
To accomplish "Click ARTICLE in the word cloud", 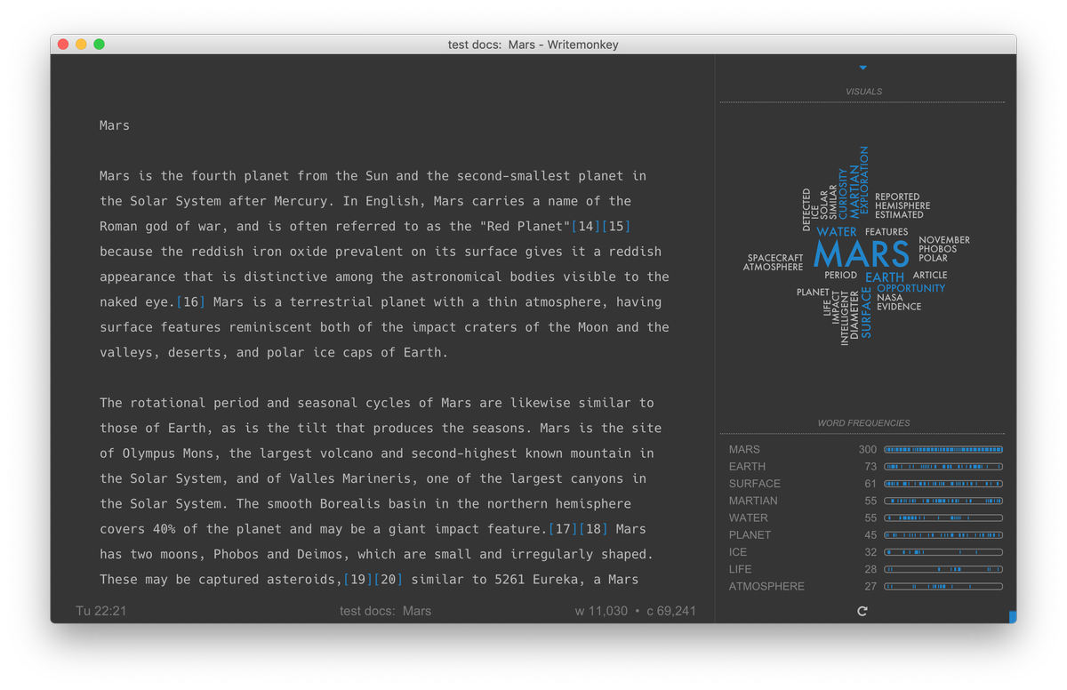I will (930, 276).
